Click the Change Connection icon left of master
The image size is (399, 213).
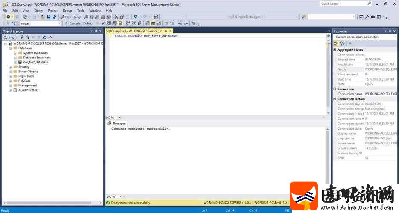pyautogui.click(x=14, y=23)
